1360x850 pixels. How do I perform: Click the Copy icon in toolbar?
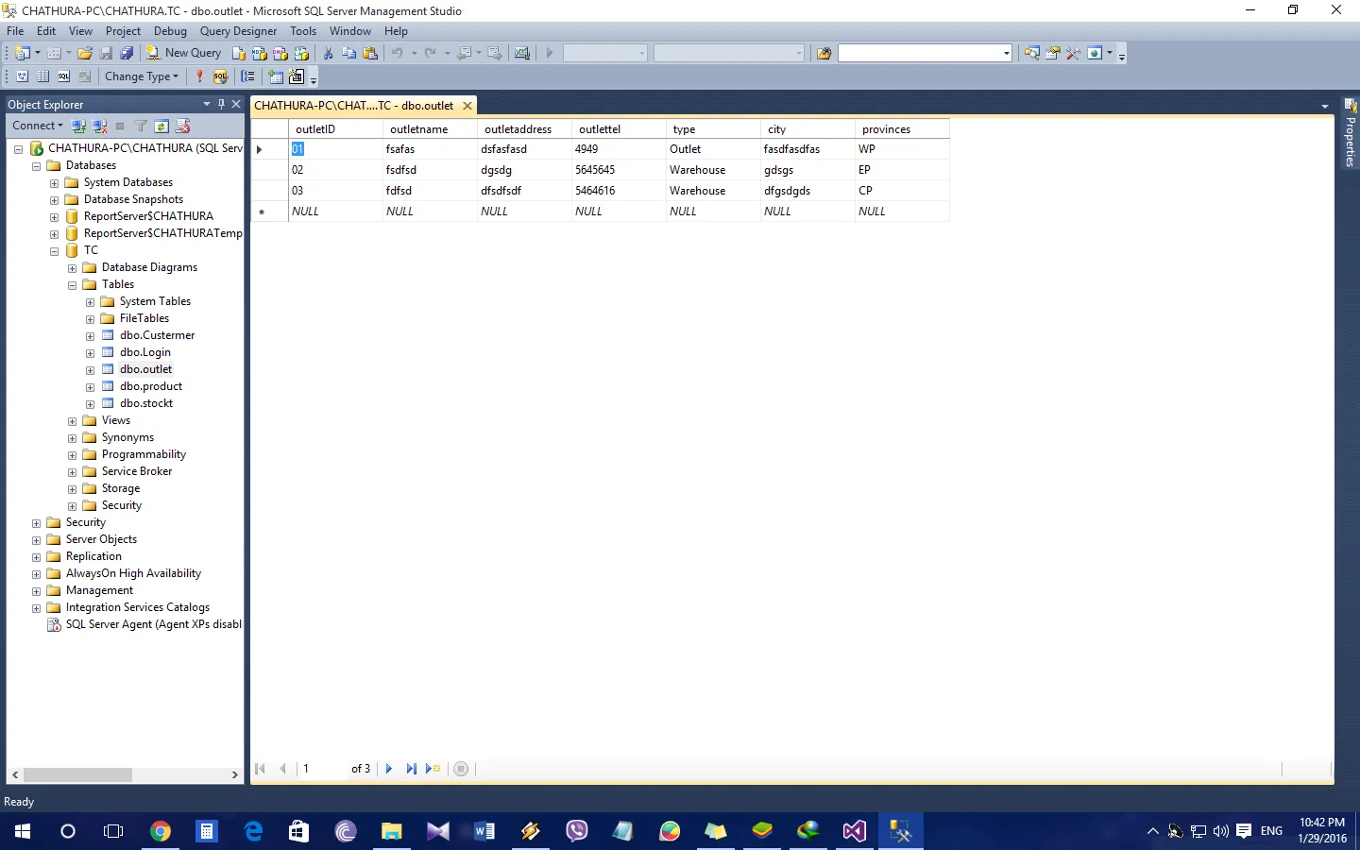coord(348,53)
